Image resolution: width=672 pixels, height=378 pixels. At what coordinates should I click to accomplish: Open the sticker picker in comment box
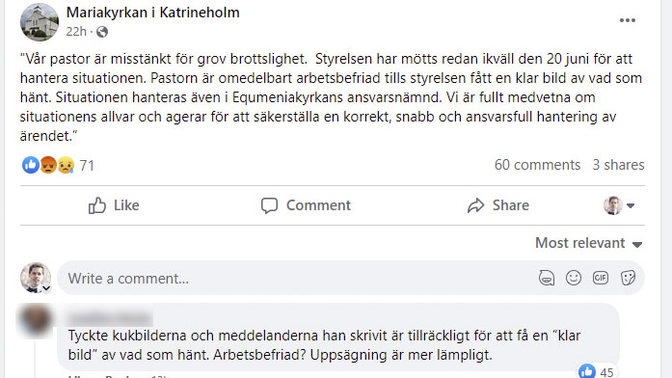[x=628, y=278]
